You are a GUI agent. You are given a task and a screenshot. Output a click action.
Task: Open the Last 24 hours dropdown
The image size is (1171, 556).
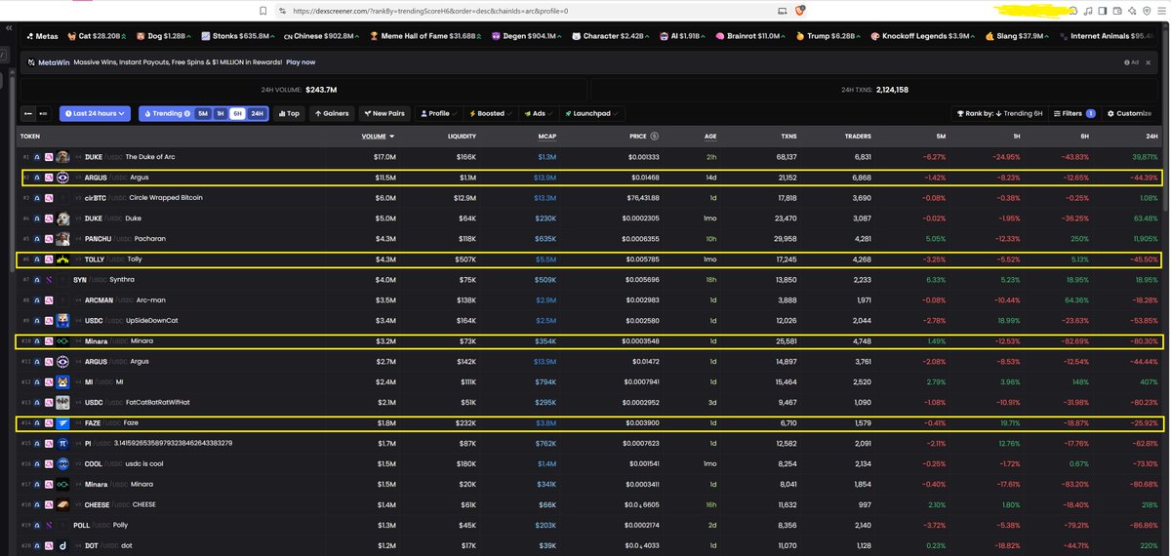(95, 113)
